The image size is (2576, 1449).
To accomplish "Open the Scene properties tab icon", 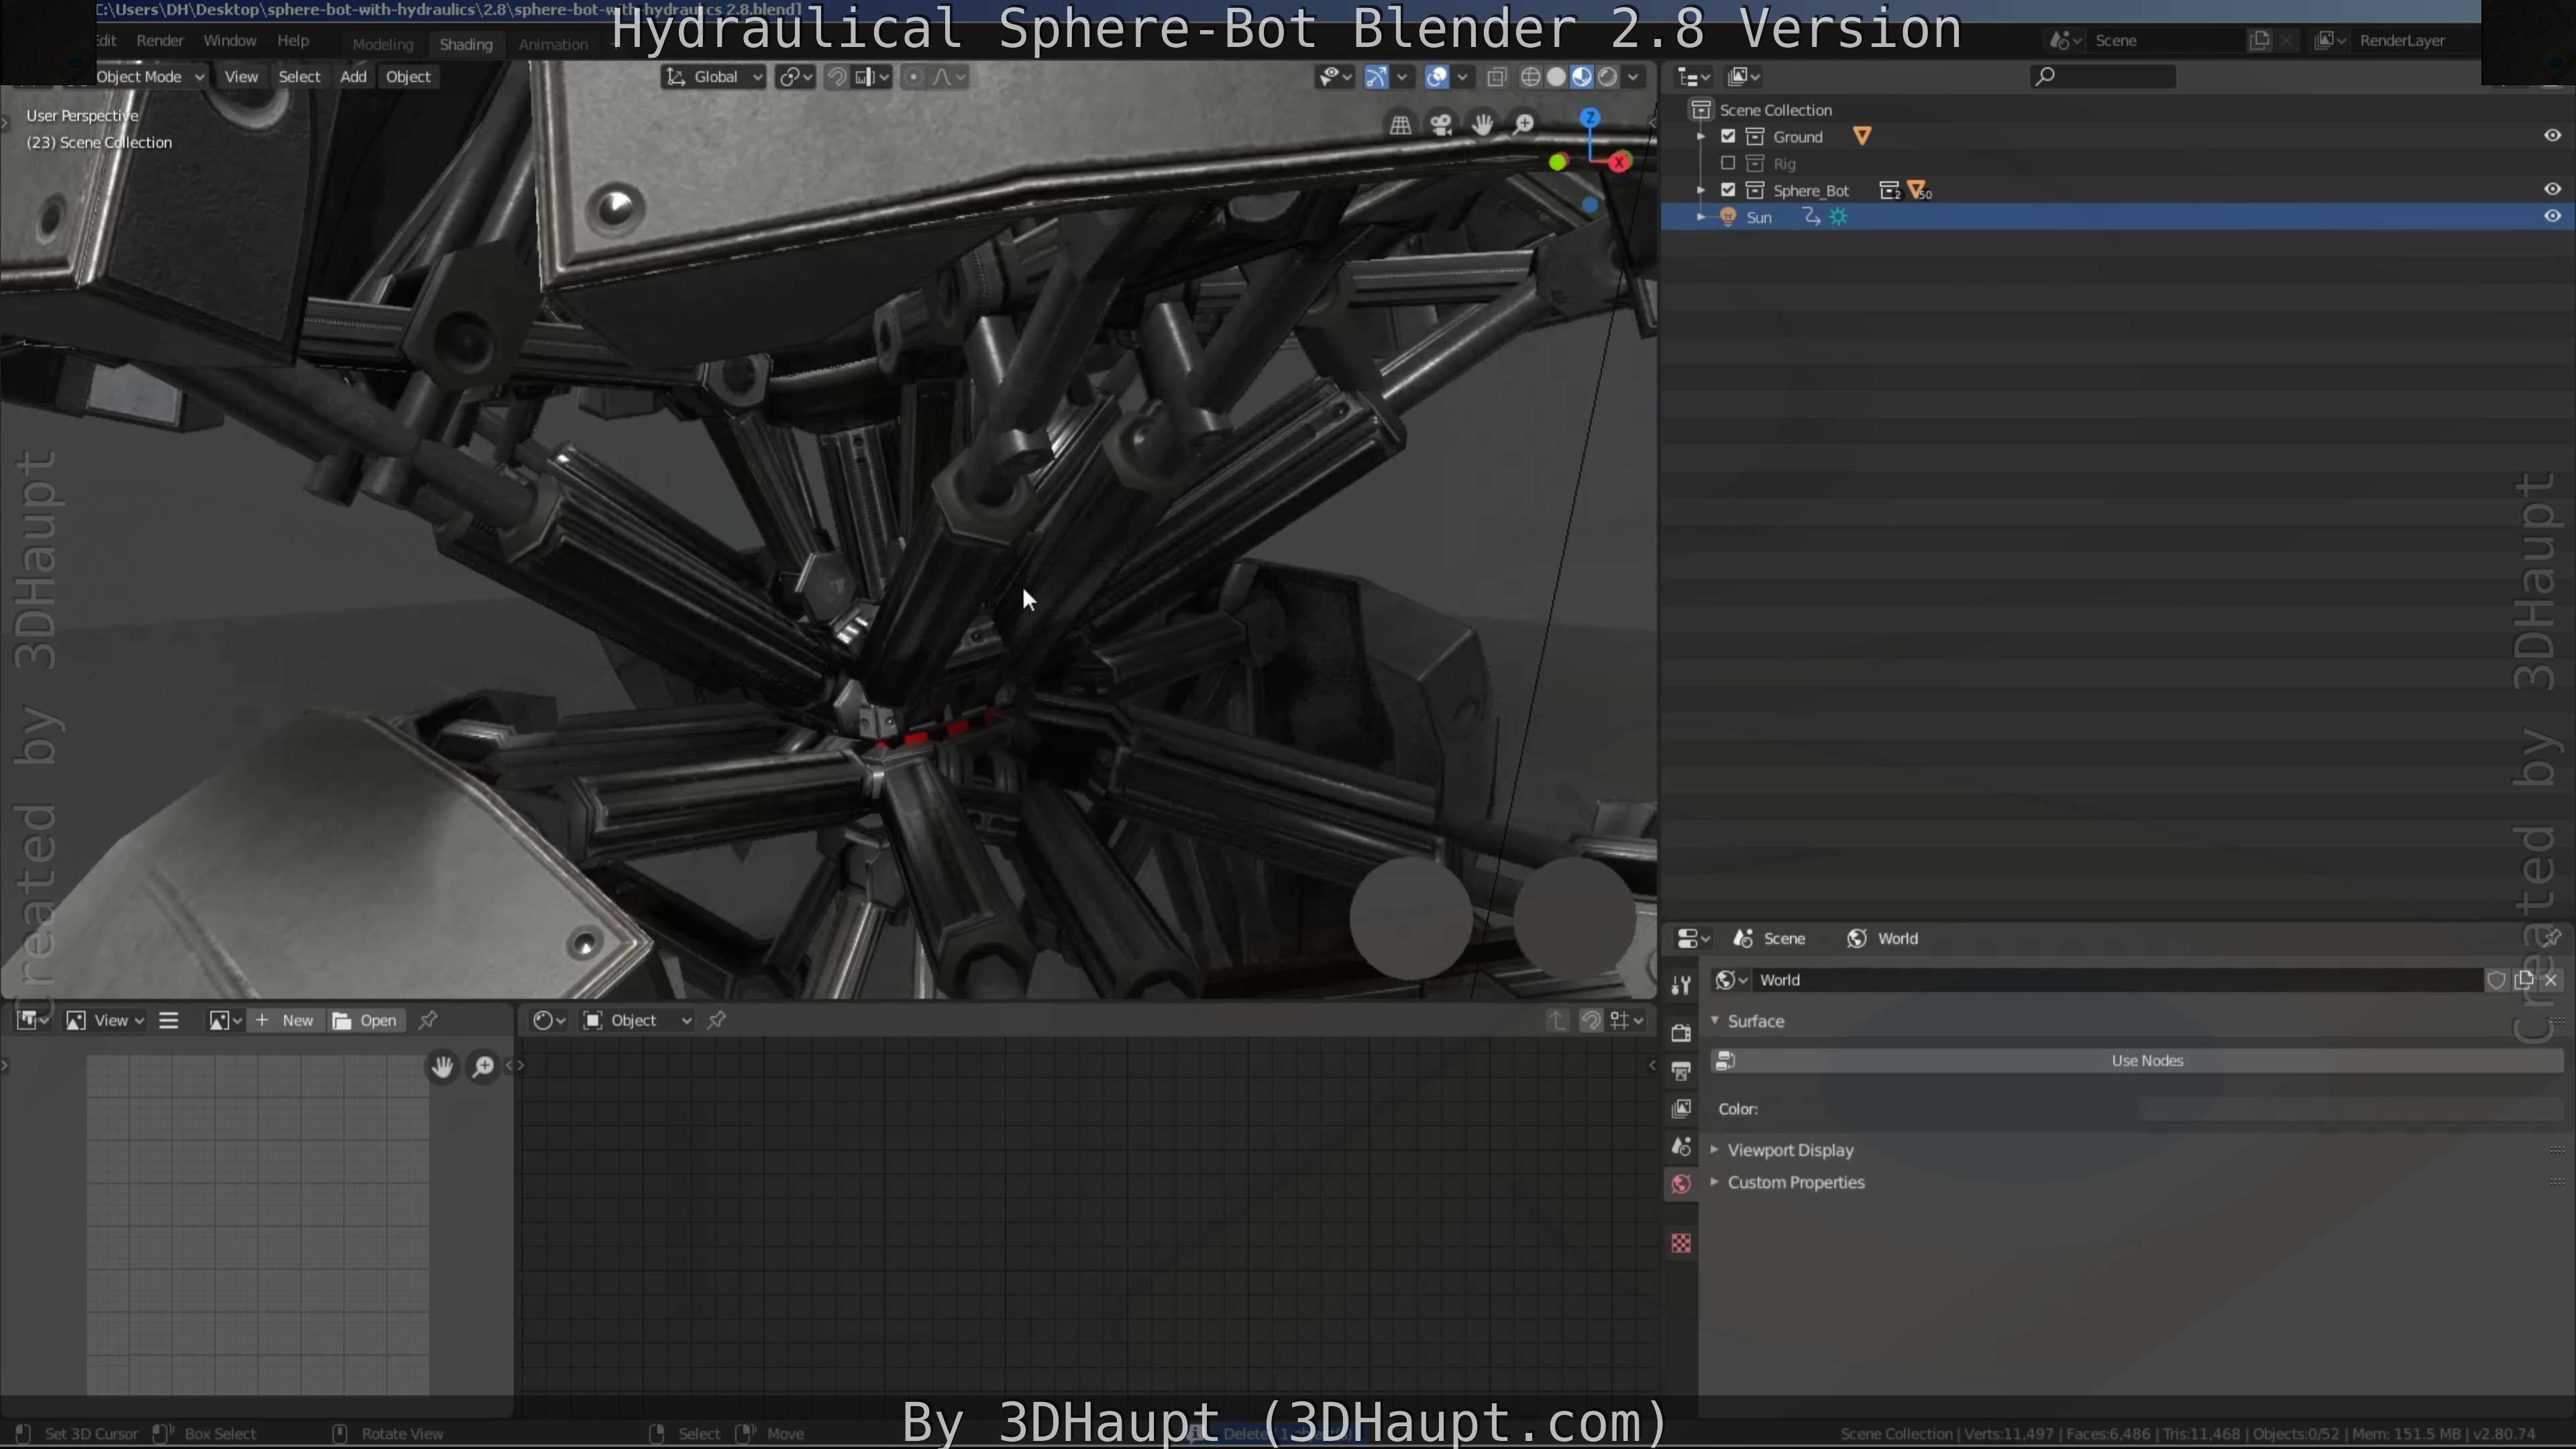I will point(1681,1146).
